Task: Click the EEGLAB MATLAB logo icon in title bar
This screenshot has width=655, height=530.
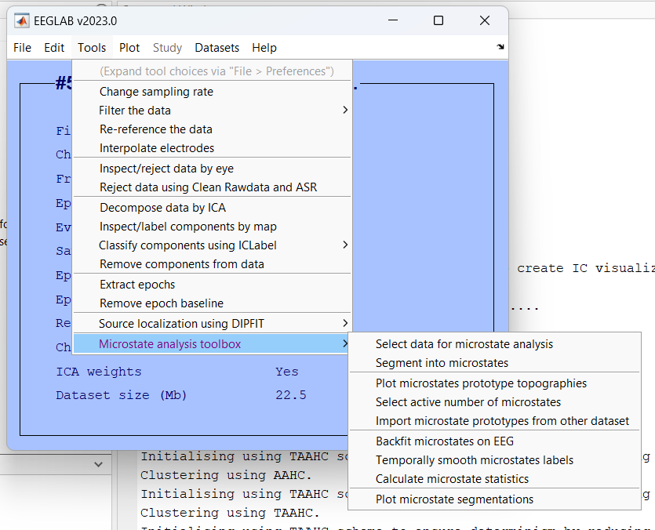Action: click(x=22, y=20)
